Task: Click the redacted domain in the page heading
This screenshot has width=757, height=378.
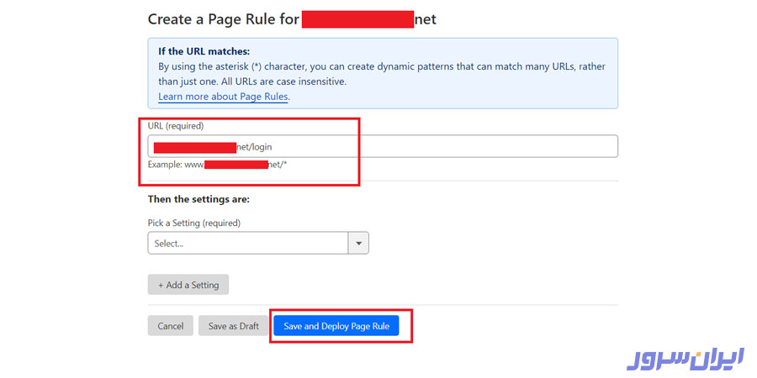Action: pos(357,18)
